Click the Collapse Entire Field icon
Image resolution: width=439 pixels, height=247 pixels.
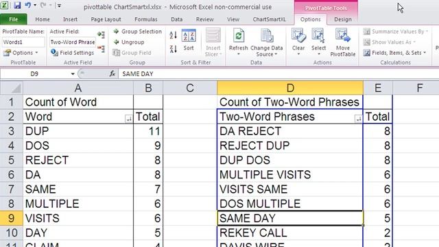[101, 49]
